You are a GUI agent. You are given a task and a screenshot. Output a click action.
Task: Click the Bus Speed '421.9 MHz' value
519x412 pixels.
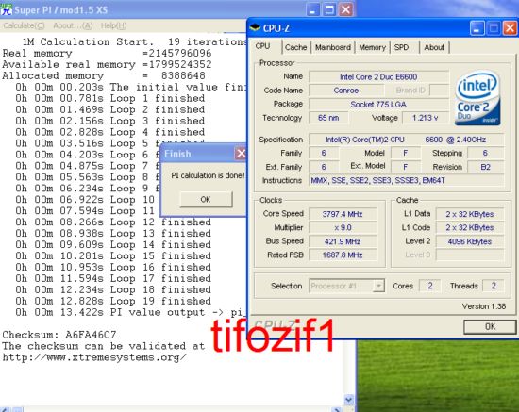[x=343, y=241]
